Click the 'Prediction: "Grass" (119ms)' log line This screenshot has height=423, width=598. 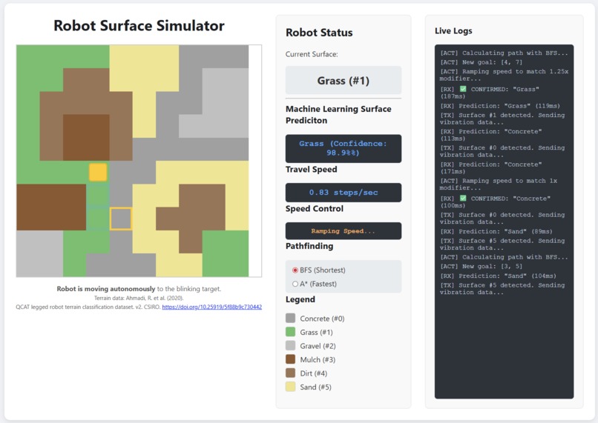[500, 106]
